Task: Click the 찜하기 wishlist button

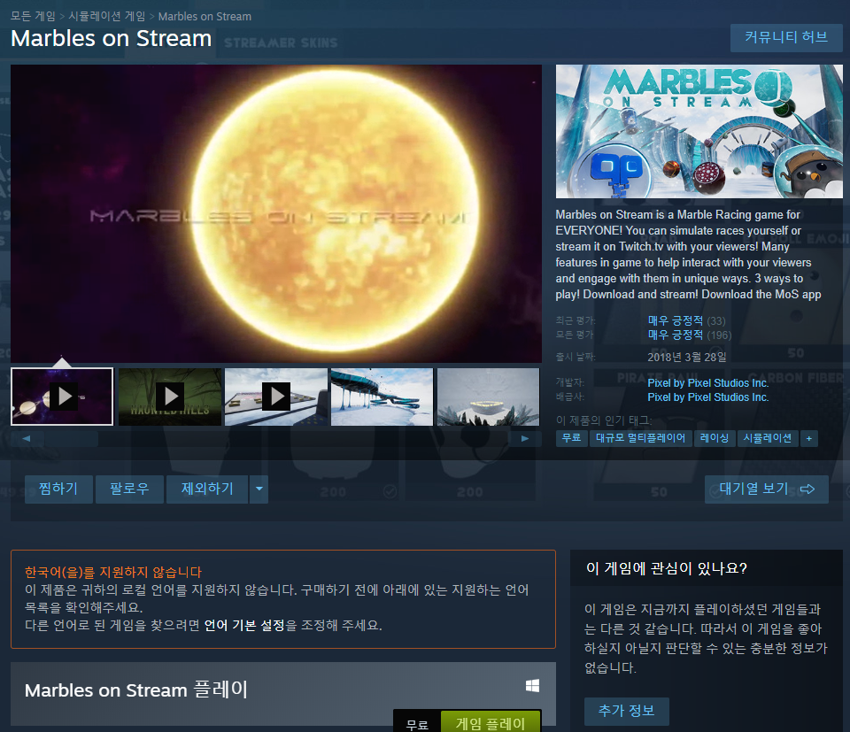Action: tap(58, 489)
